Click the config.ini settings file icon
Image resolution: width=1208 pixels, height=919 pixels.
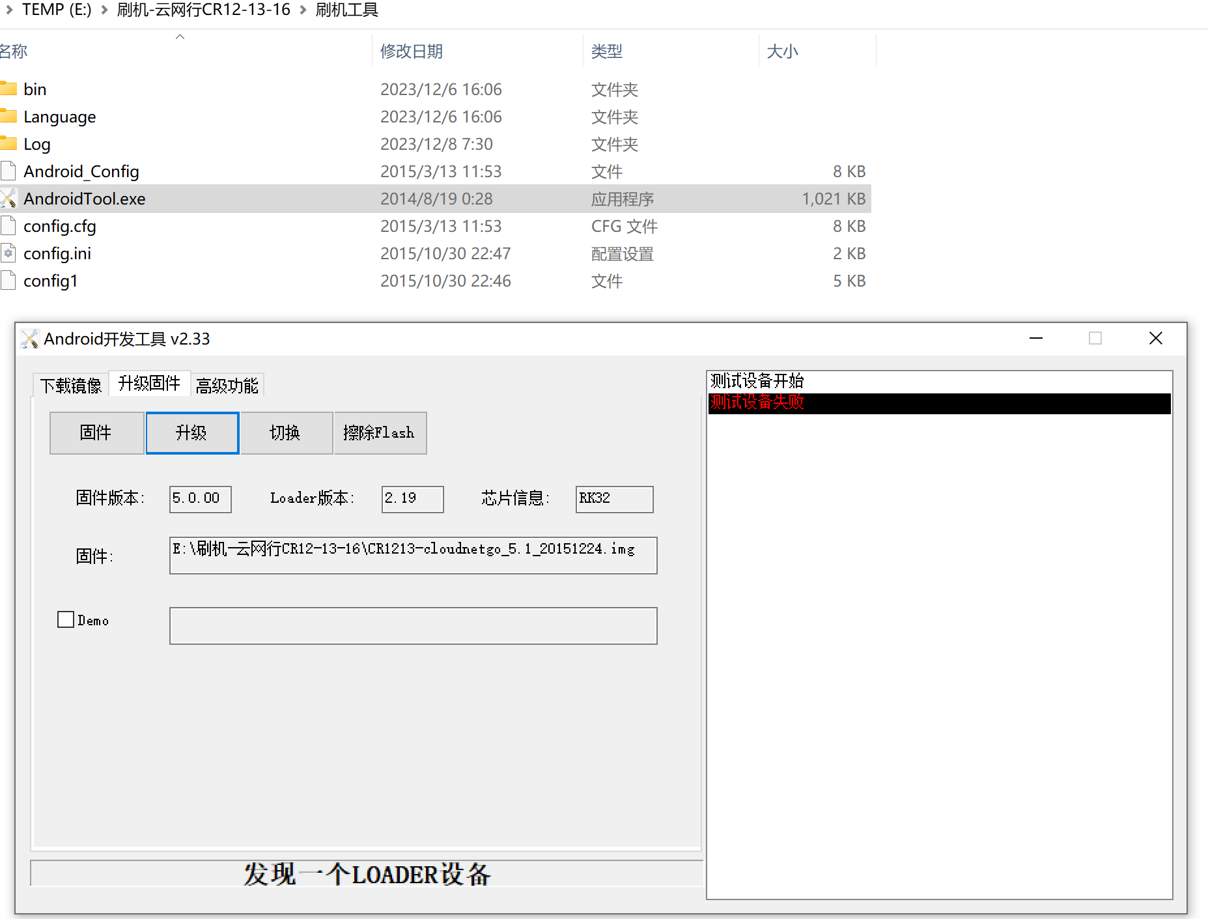tap(8, 253)
